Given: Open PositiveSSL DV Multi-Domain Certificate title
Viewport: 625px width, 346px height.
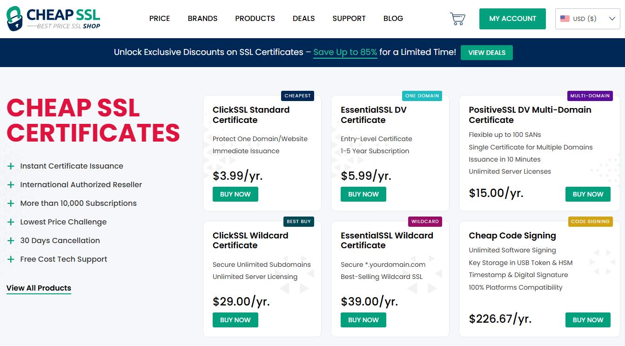Looking at the screenshot, I should (x=530, y=115).
